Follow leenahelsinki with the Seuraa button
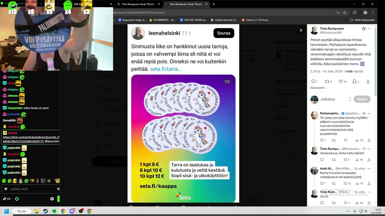The image size is (385, 216). (x=224, y=33)
